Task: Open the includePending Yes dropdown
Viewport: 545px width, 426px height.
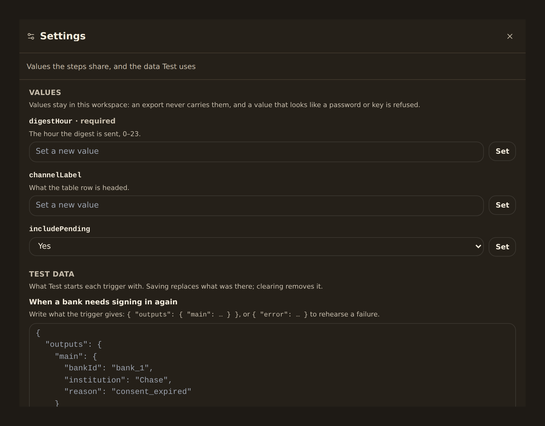Action: pyautogui.click(x=256, y=246)
